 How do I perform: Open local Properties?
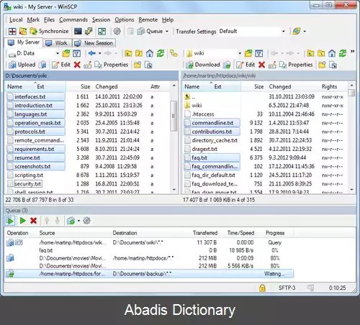pos(112,65)
